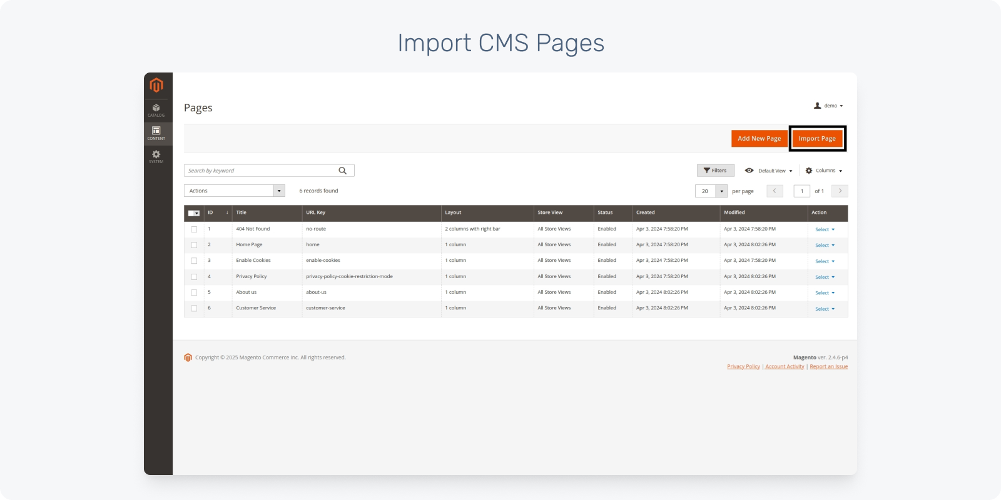Click the Import Page button

pos(817,139)
